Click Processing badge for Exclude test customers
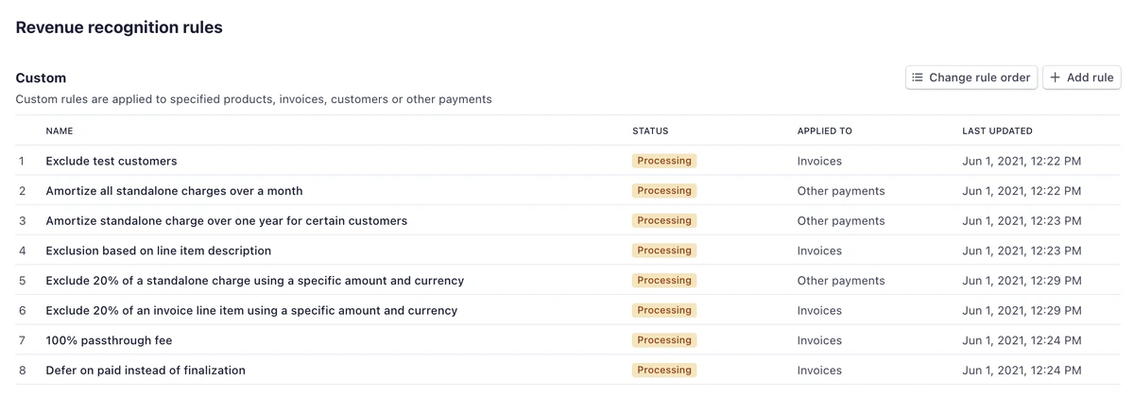Viewport: 1134px width, 398px height. (664, 161)
